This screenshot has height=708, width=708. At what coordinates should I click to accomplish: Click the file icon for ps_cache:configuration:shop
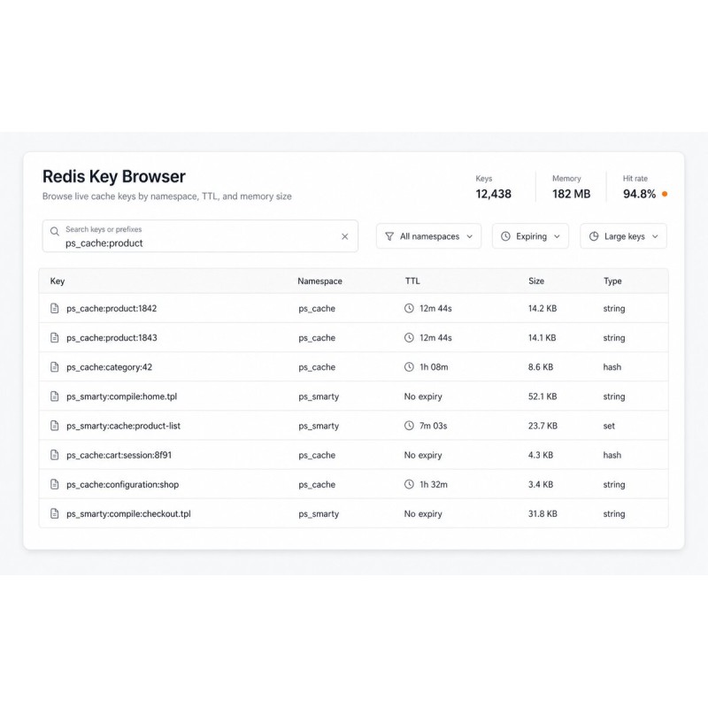(x=55, y=484)
